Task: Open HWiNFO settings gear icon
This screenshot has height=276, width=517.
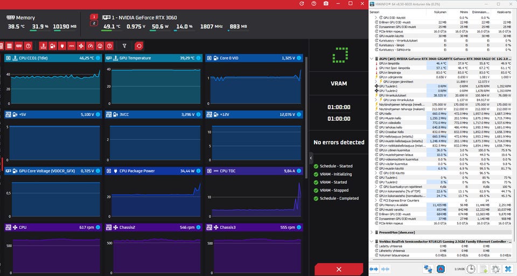Action: pos(495,269)
